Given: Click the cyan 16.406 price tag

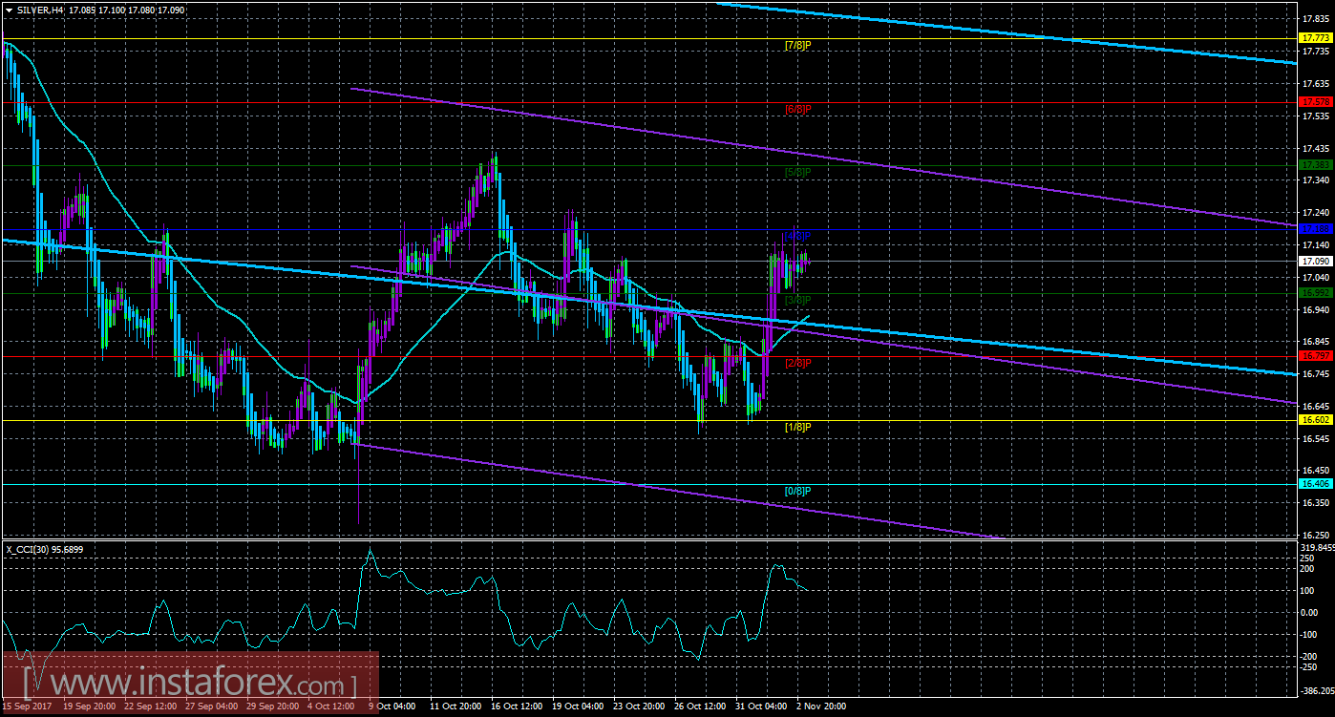Looking at the screenshot, I should click(1316, 484).
